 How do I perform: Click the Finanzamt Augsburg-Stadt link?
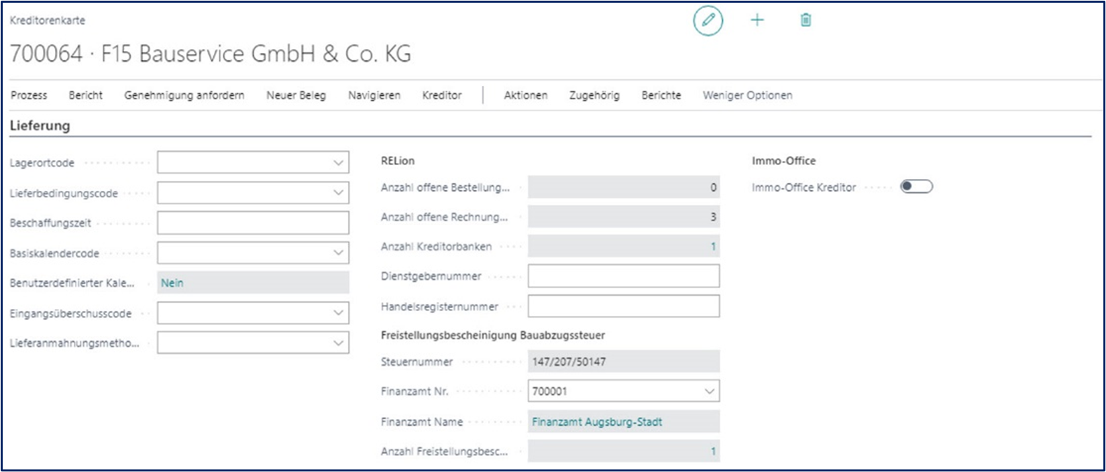[x=596, y=422]
